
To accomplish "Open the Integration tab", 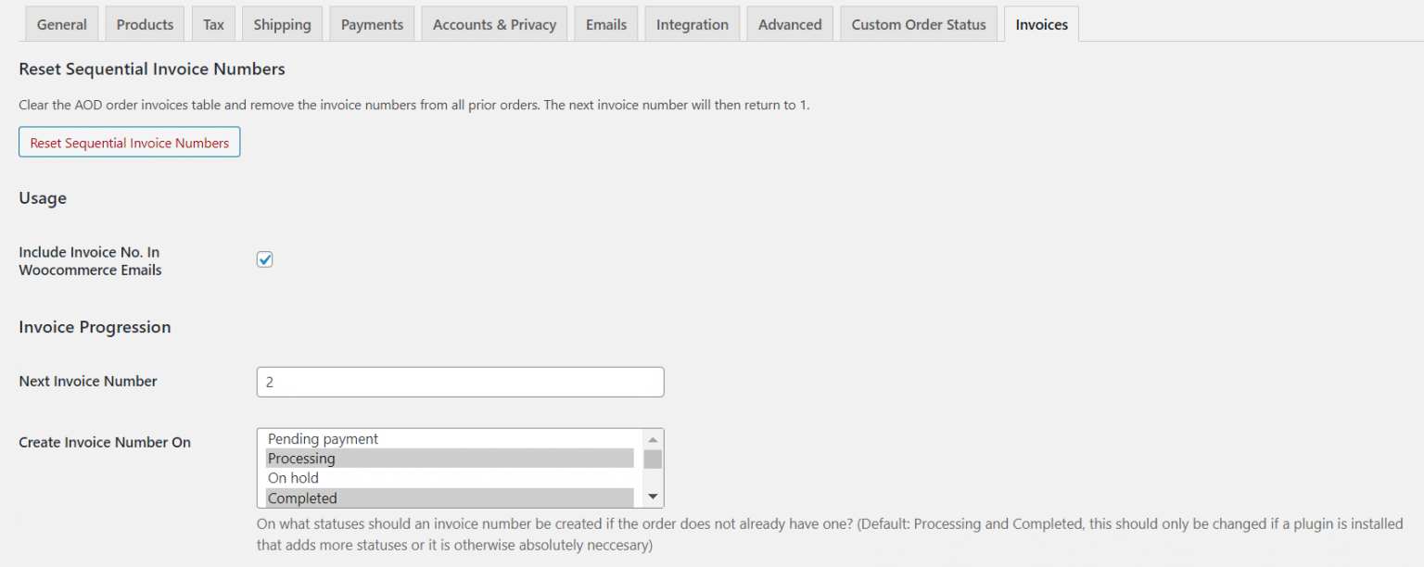I will (x=692, y=23).
